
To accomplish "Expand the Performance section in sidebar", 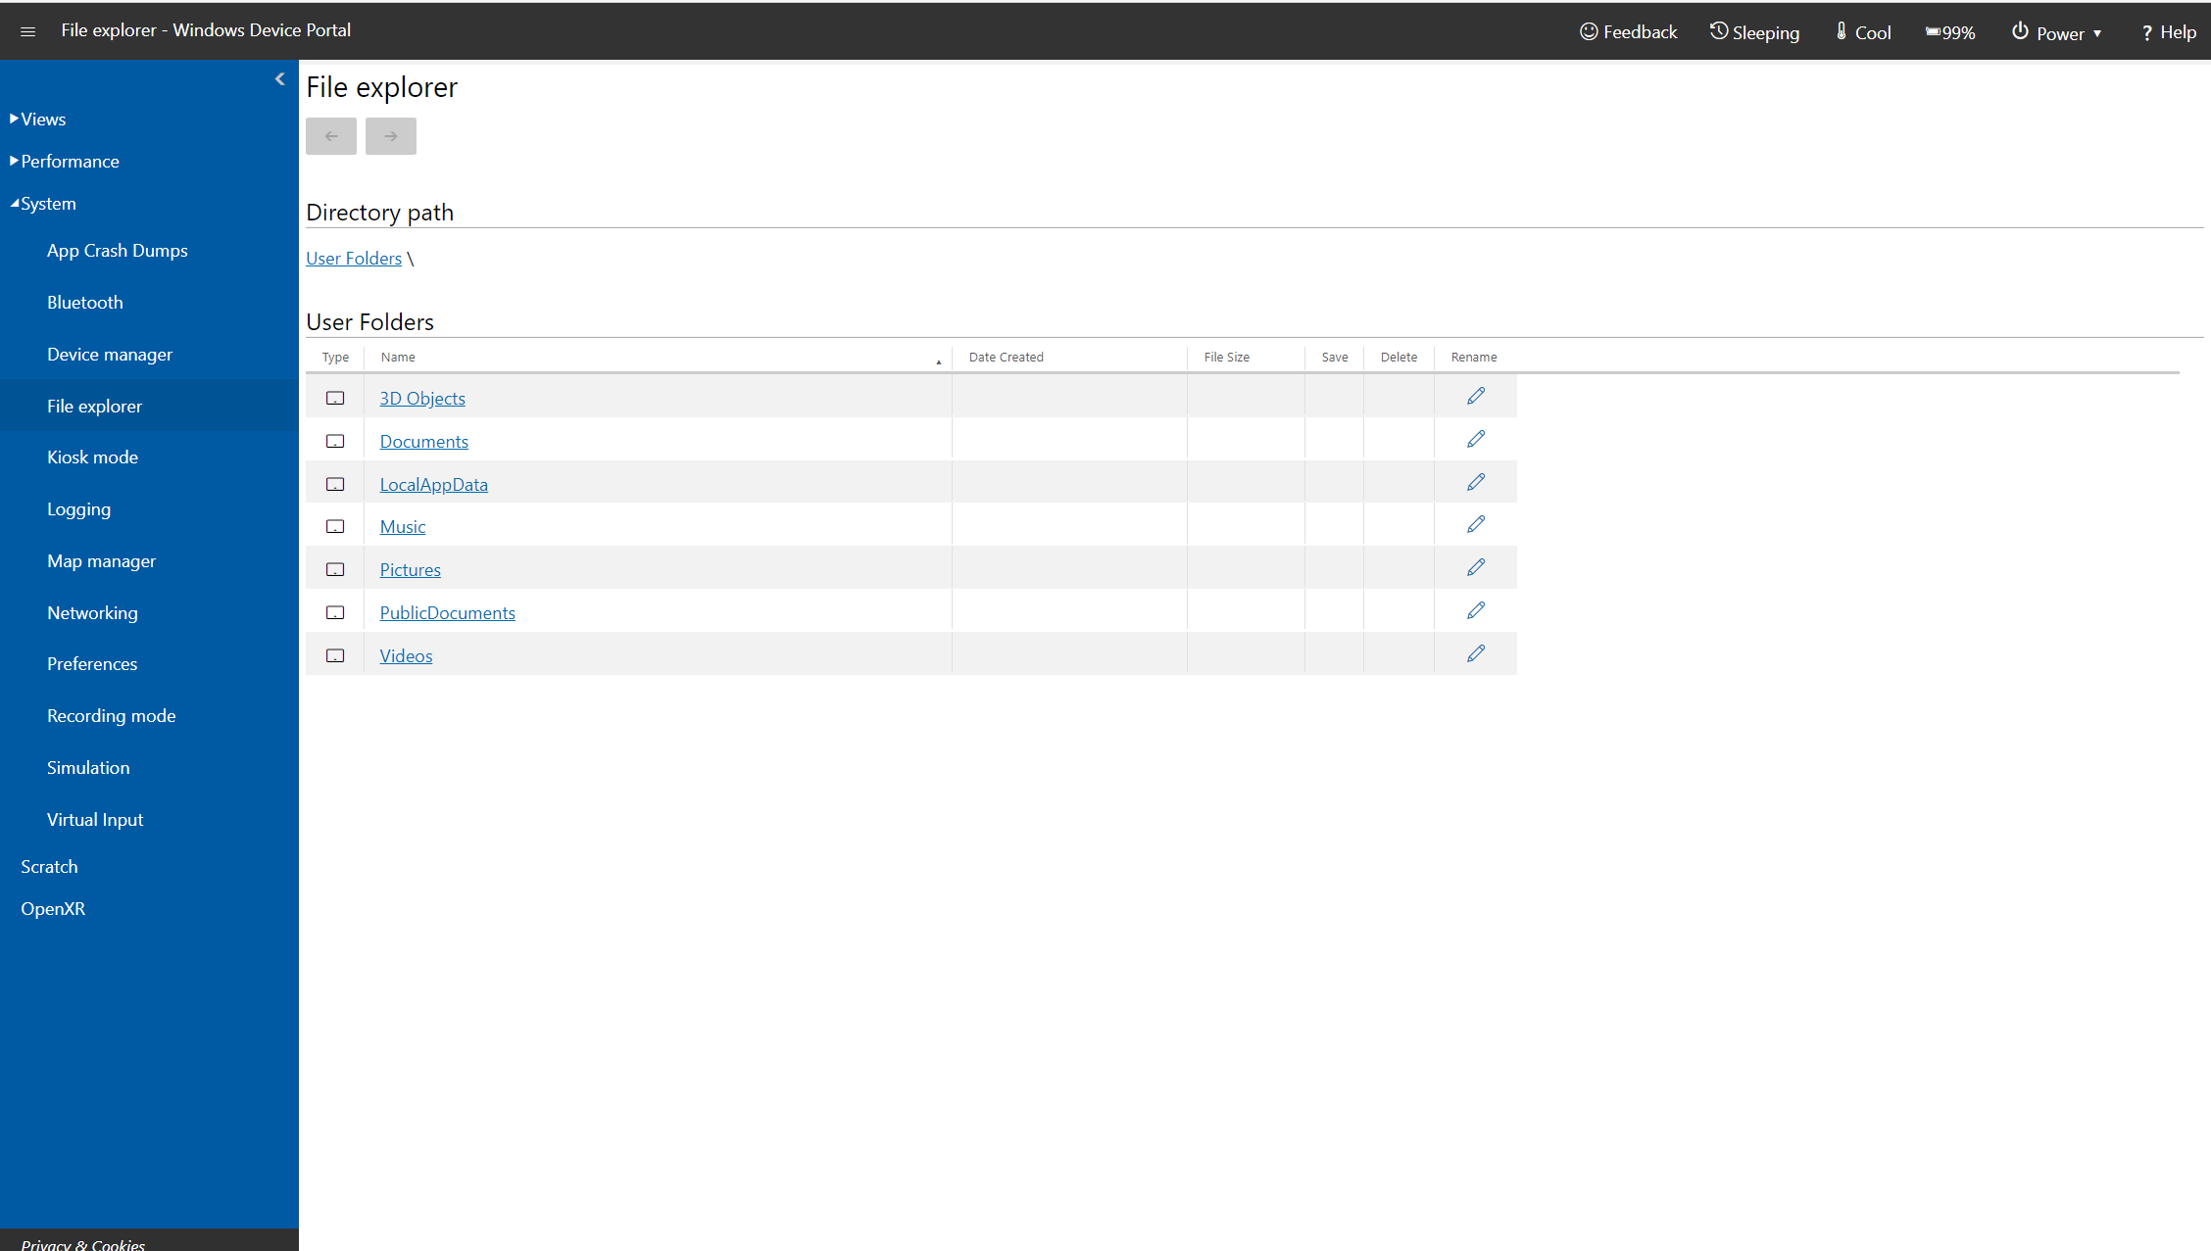I will coord(69,160).
